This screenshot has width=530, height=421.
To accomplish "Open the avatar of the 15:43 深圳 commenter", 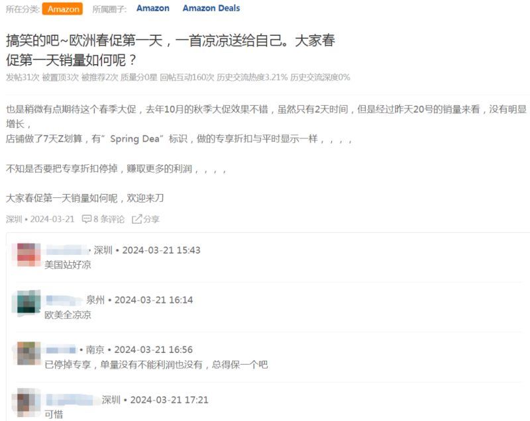I will click(27, 255).
